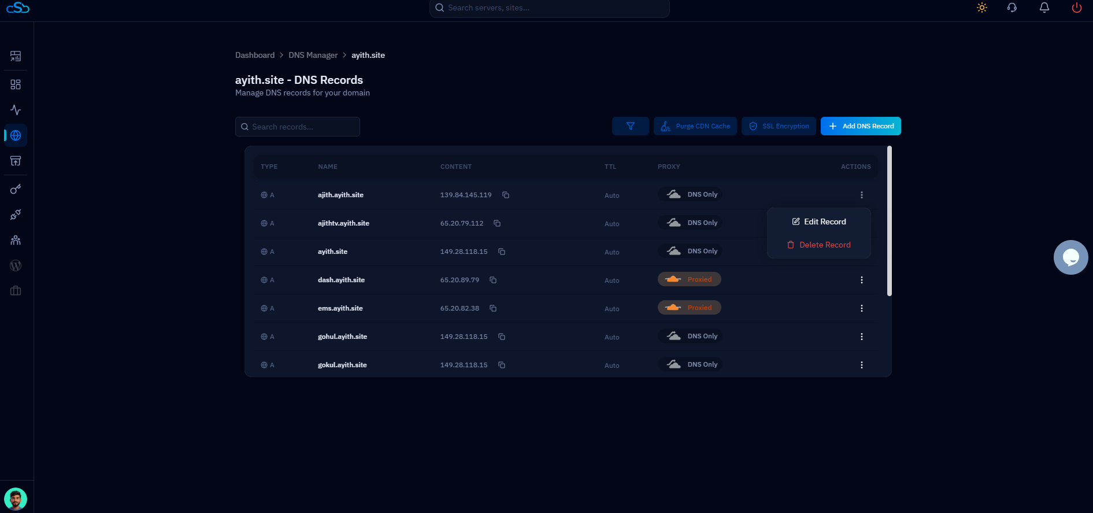The width and height of the screenshot is (1093, 513).
Task: Toggle DNS Only proxy for ayith.site
Action: (691, 251)
